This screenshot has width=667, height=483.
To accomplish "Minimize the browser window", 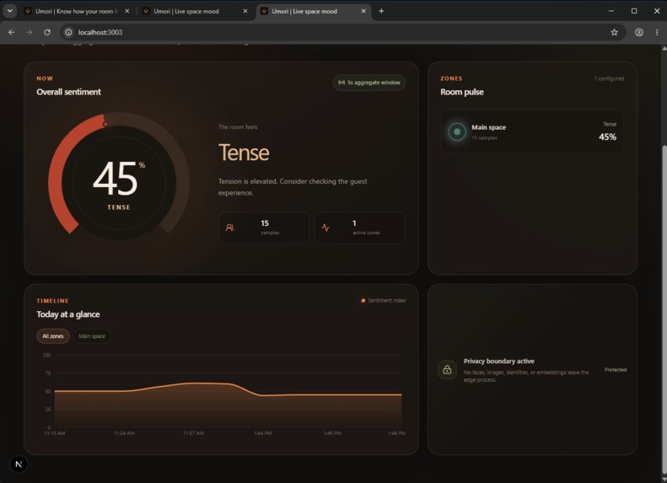I will pyautogui.click(x=611, y=11).
